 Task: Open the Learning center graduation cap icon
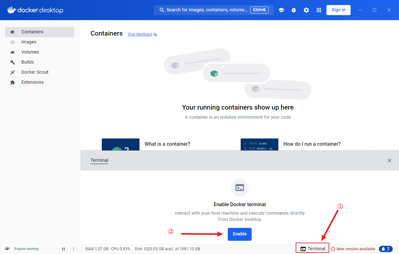point(281,10)
